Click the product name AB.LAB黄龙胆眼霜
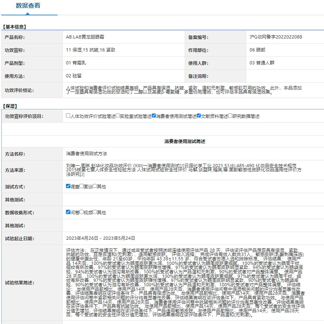Image resolution: width=324 pixels, height=324 pixels. [85, 37]
